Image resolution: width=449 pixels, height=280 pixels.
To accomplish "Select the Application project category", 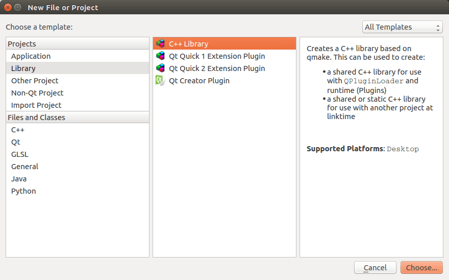I will tap(78, 56).
